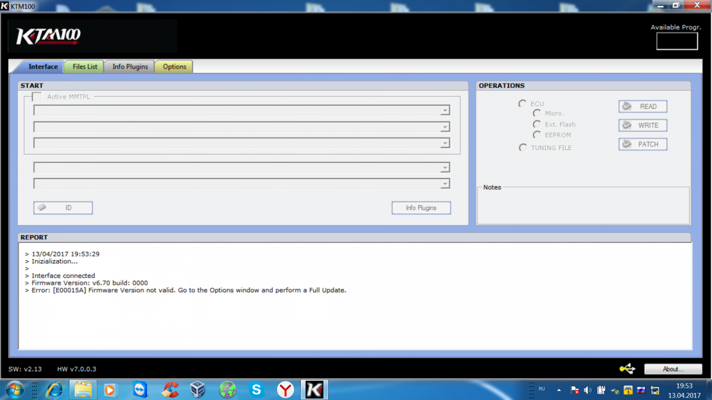Open the media player taskbar icon
712x400 pixels.
(x=110, y=389)
